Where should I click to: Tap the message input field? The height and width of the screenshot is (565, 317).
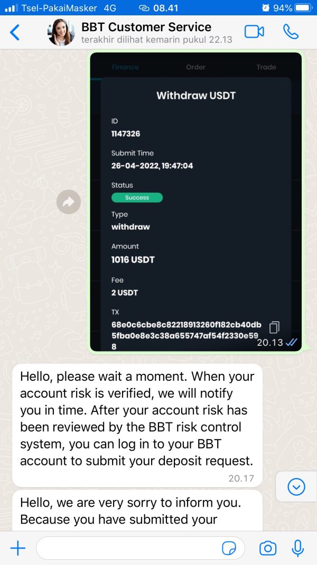(141, 548)
